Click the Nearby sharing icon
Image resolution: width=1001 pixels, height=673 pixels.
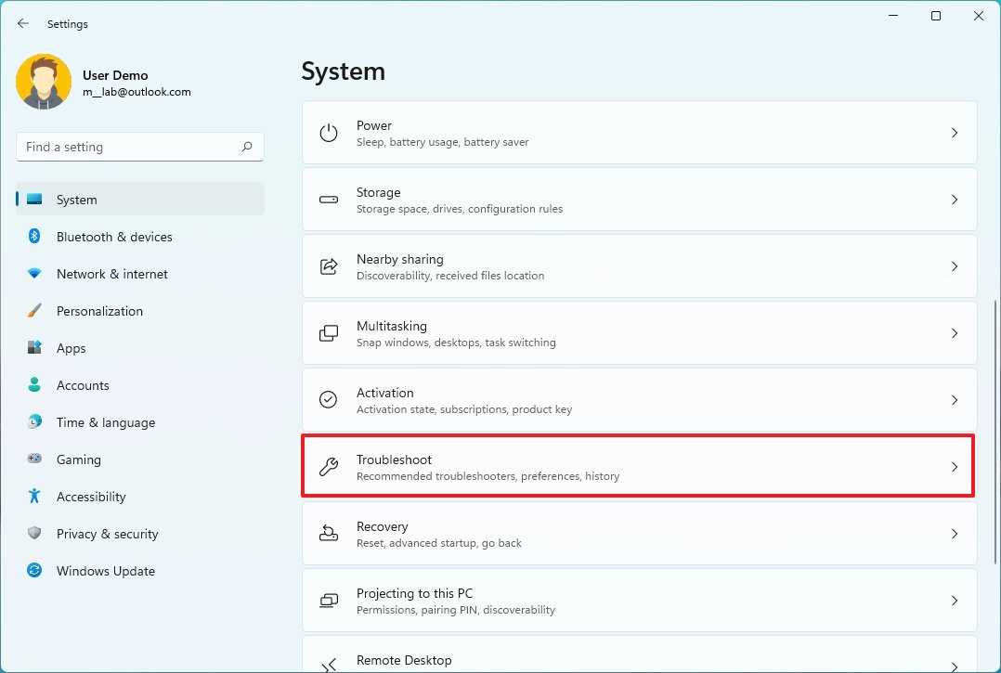click(329, 266)
